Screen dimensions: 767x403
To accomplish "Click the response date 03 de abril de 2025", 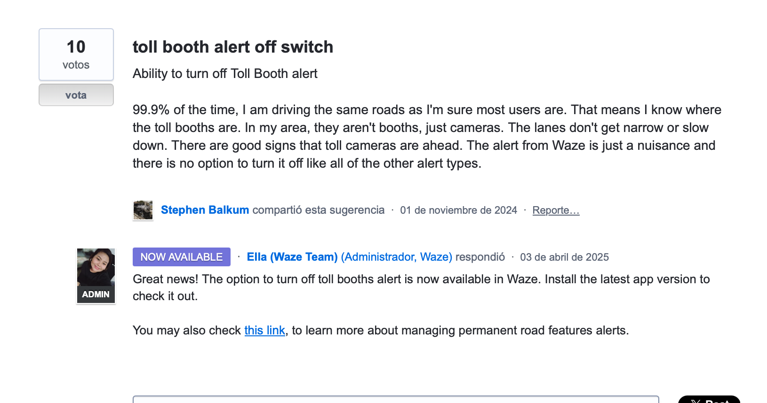I will tap(564, 257).
